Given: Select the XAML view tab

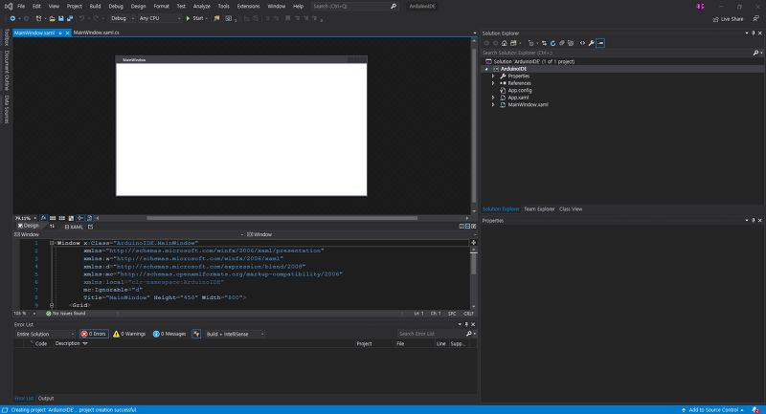Looking at the screenshot, I should click(x=75, y=227).
